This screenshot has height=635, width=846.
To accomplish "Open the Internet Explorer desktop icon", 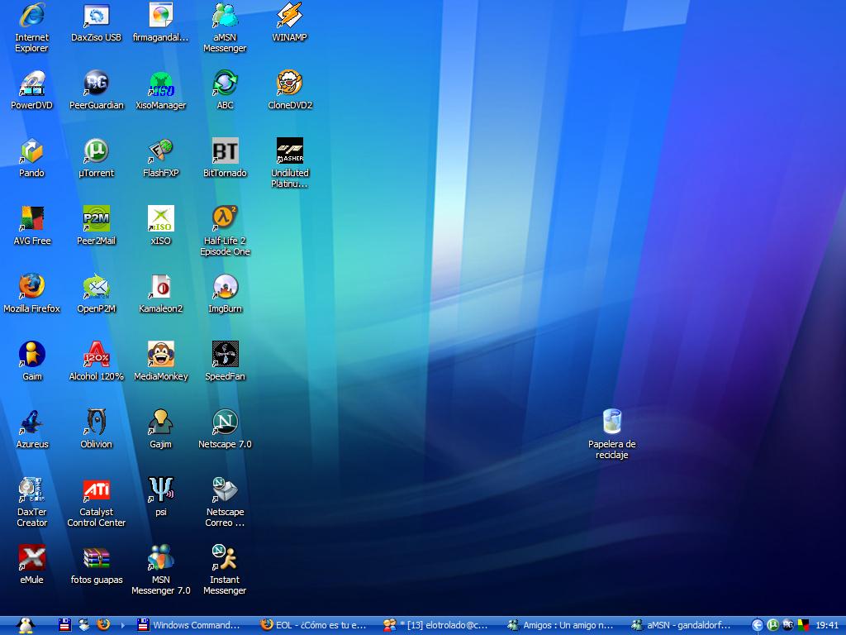I will [31, 16].
